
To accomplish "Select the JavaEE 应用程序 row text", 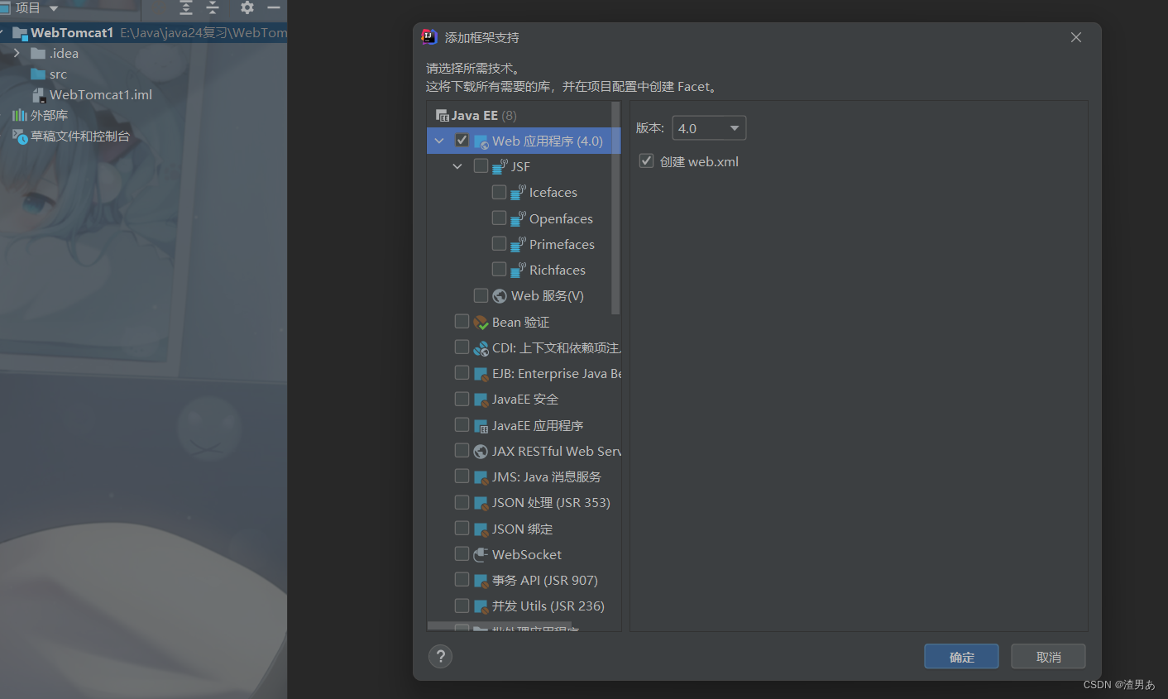I will click(538, 426).
